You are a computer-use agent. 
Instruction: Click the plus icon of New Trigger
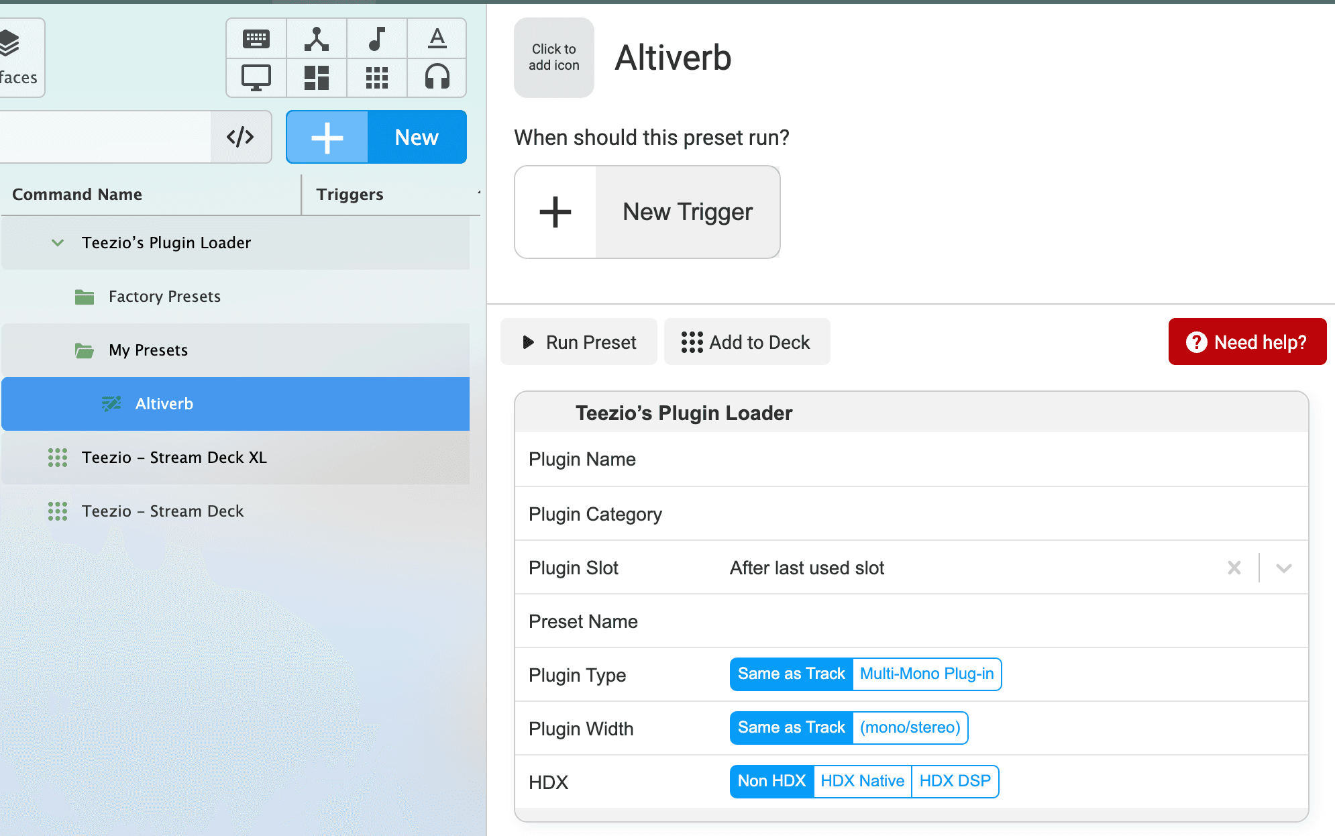(555, 212)
